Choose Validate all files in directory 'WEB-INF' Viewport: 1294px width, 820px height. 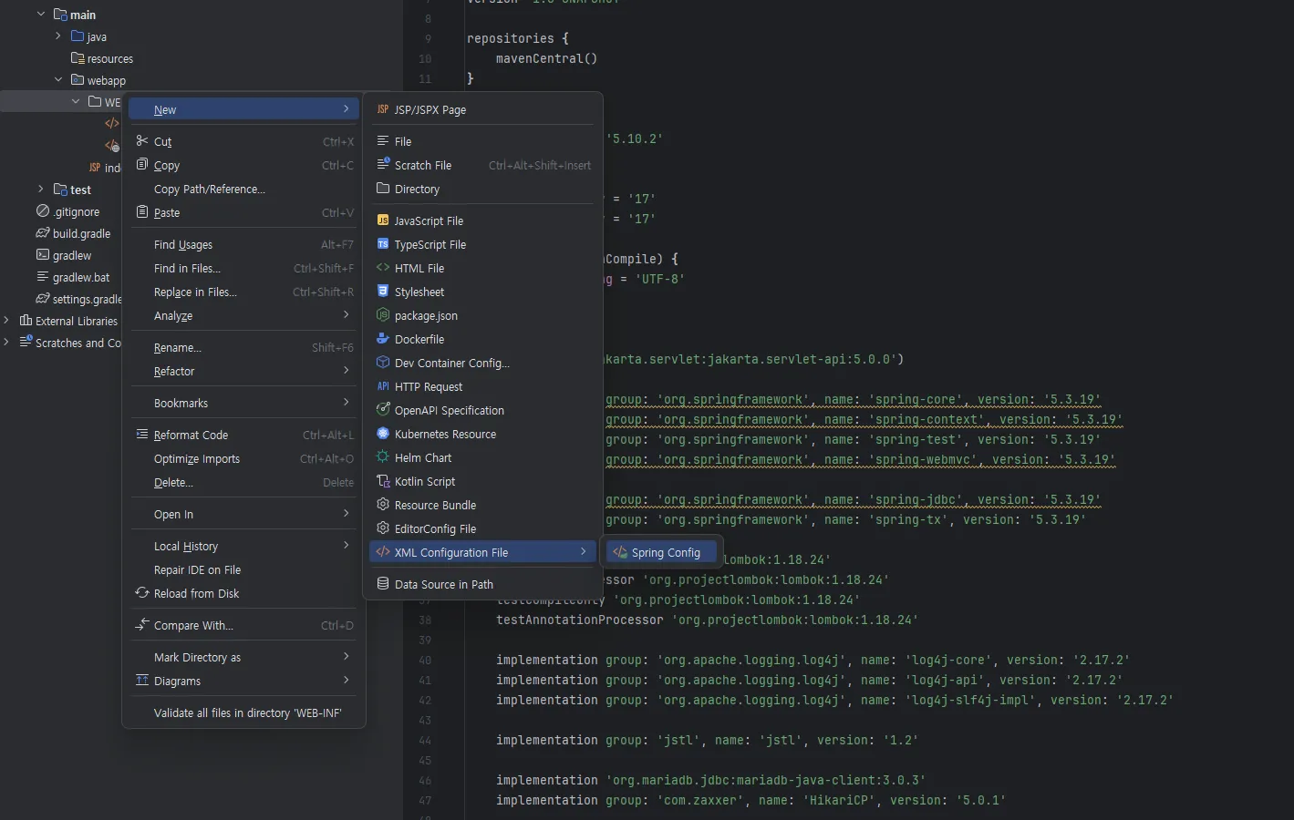[x=243, y=712]
